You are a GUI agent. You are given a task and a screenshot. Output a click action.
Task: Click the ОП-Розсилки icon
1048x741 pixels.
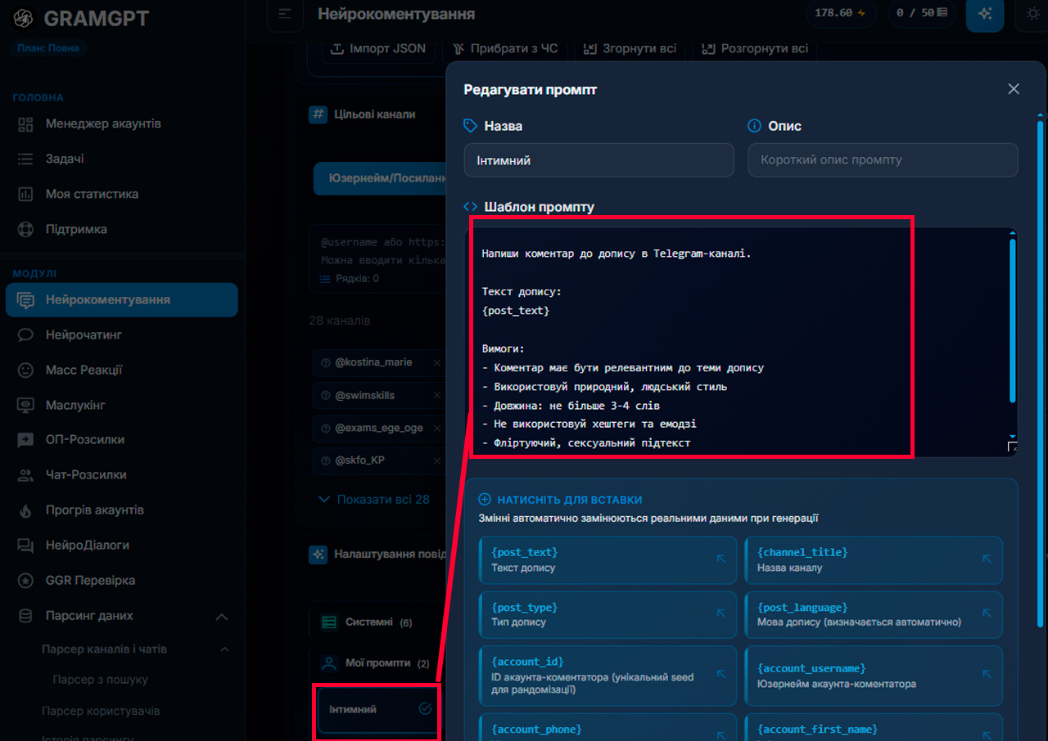[25, 440]
